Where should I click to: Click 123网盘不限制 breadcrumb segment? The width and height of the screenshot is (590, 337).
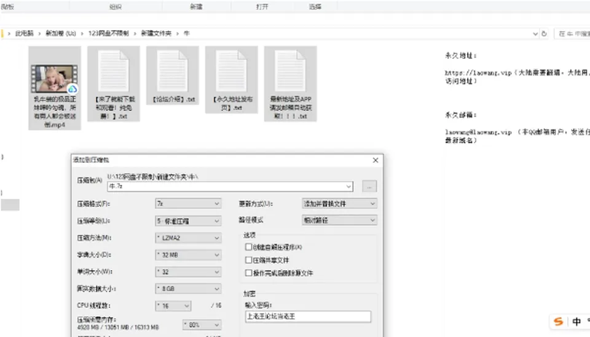[108, 33]
